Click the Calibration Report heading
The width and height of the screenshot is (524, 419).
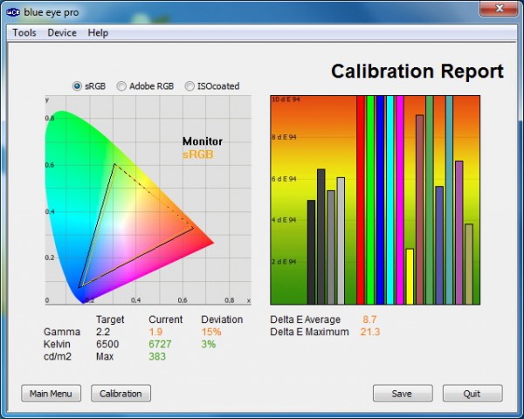[x=417, y=72]
